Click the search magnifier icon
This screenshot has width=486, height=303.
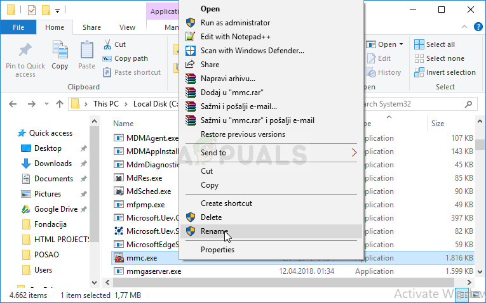(468, 104)
